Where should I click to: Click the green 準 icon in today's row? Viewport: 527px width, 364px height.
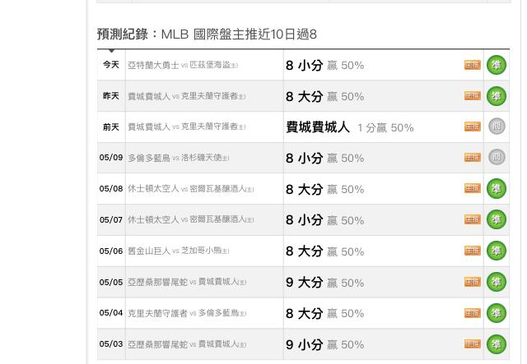click(x=497, y=65)
